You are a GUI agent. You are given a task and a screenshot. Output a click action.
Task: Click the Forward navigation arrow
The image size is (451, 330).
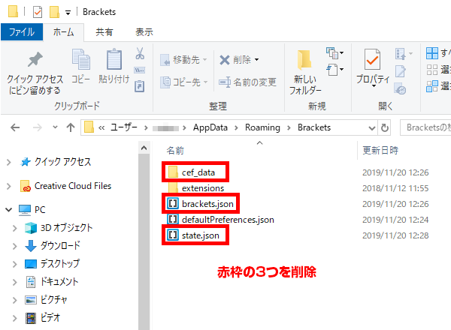point(38,127)
